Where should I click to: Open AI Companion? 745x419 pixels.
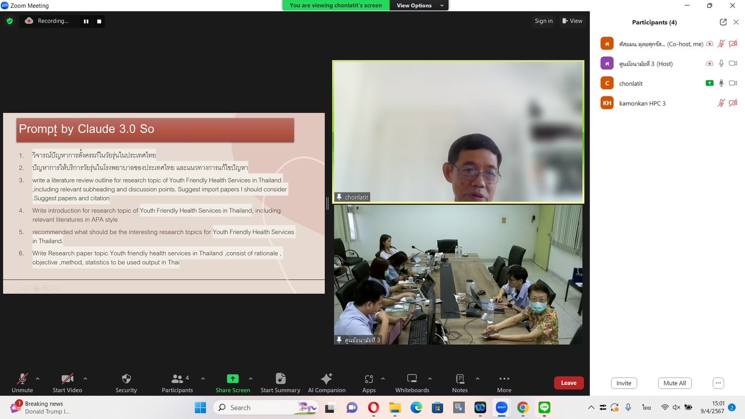pos(326,383)
